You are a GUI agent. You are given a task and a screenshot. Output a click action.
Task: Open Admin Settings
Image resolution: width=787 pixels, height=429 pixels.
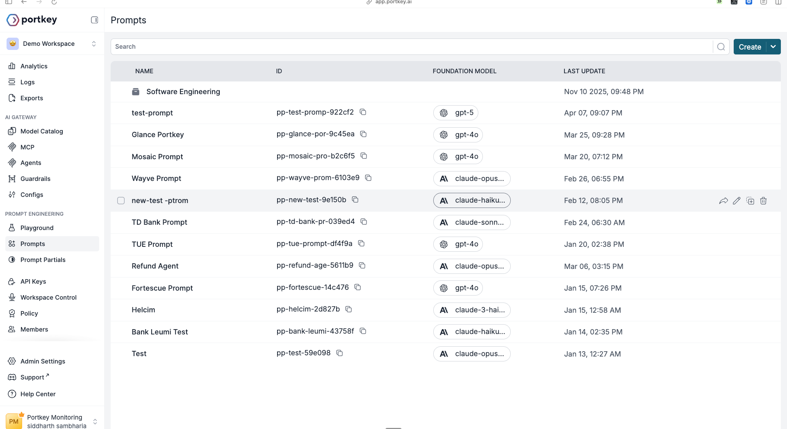click(x=43, y=361)
